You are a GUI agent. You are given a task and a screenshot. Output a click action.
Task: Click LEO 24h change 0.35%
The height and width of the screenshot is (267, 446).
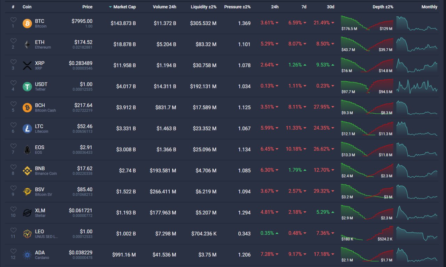(269, 233)
